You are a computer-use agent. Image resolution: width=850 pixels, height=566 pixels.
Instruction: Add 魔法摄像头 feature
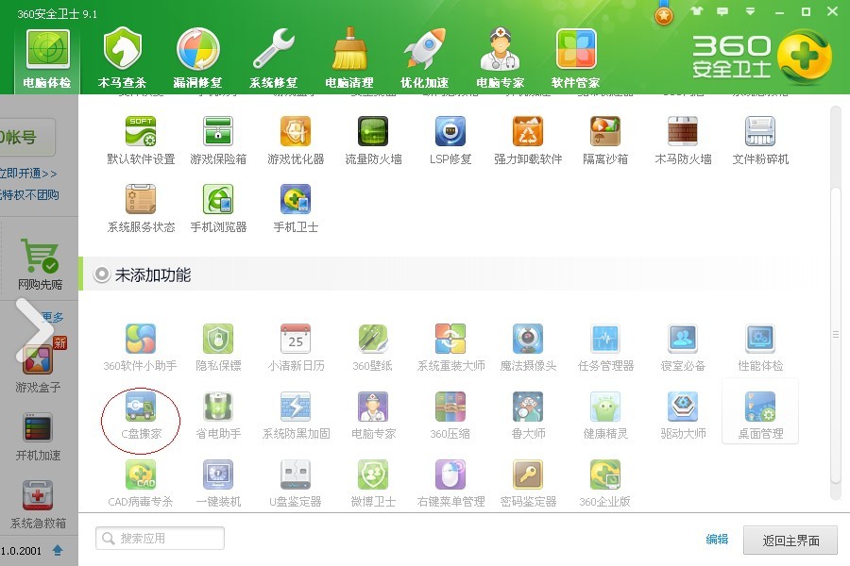point(528,346)
